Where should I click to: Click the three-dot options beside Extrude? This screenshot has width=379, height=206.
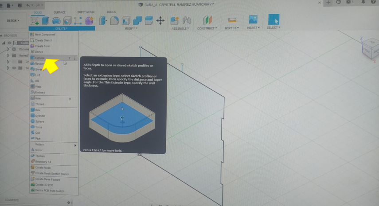tap(75, 58)
